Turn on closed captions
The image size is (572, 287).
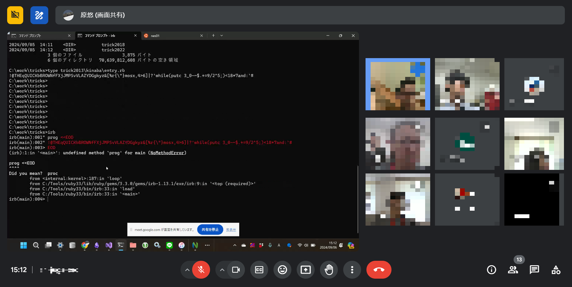pyautogui.click(x=259, y=270)
